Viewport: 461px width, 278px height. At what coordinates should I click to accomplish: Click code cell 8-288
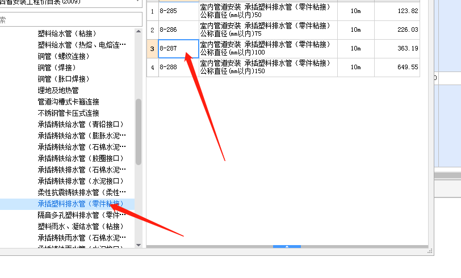pyautogui.click(x=179, y=68)
